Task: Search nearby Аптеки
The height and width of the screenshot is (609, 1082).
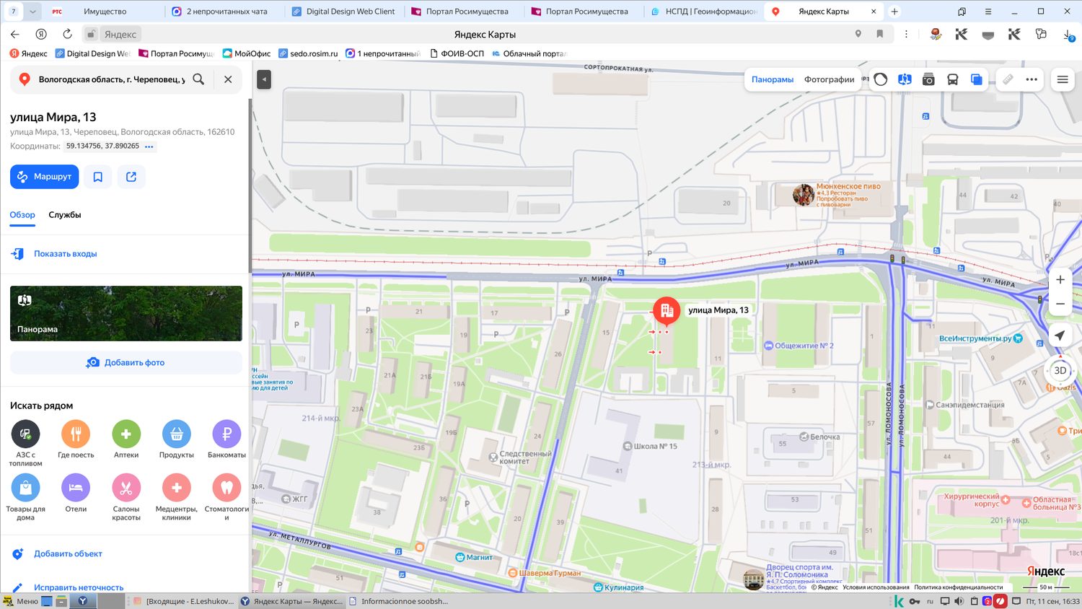Action: tap(126, 439)
